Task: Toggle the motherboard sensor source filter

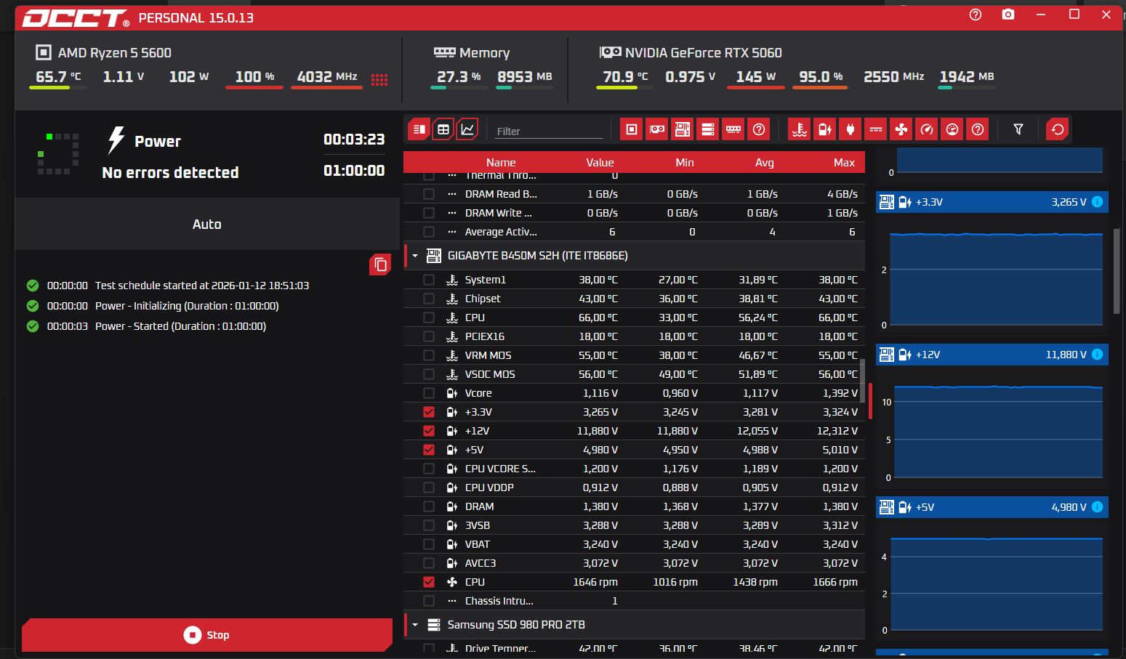Action: [683, 129]
